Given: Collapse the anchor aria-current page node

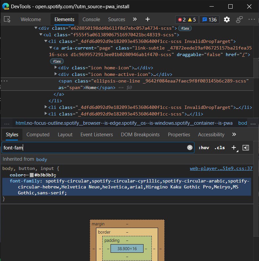Looking at the screenshot, I should point(51,48).
